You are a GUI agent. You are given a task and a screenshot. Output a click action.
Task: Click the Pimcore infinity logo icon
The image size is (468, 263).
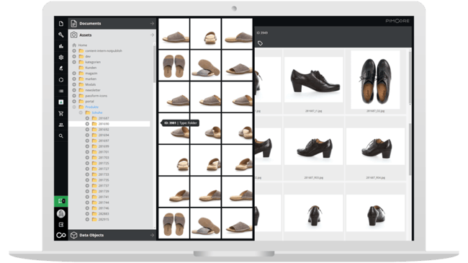pyautogui.click(x=61, y=235)
